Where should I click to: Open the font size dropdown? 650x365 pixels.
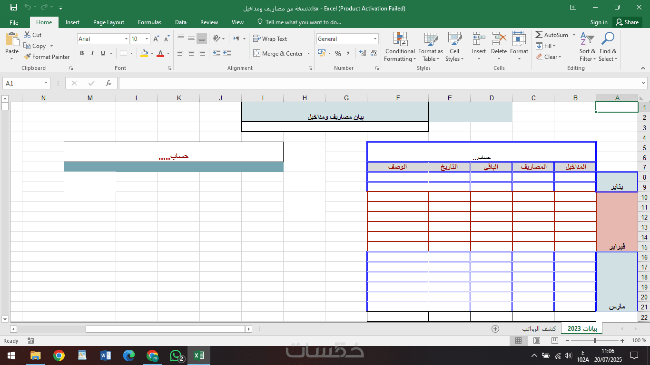(x=147, y=39)
